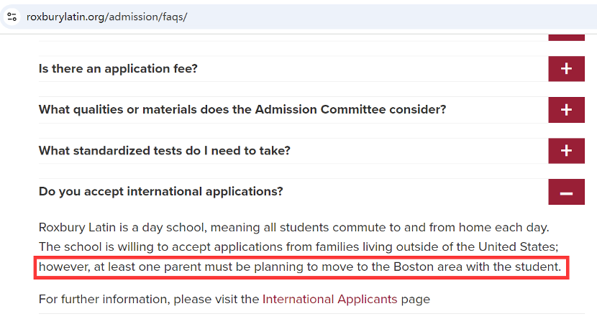Click the '/admission/faqs/' path in the URL
This screenshot has height=319, width=597.
147,17
